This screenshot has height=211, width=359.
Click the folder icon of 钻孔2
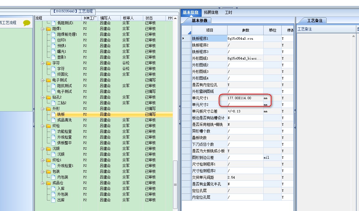[x=48, y=97]
